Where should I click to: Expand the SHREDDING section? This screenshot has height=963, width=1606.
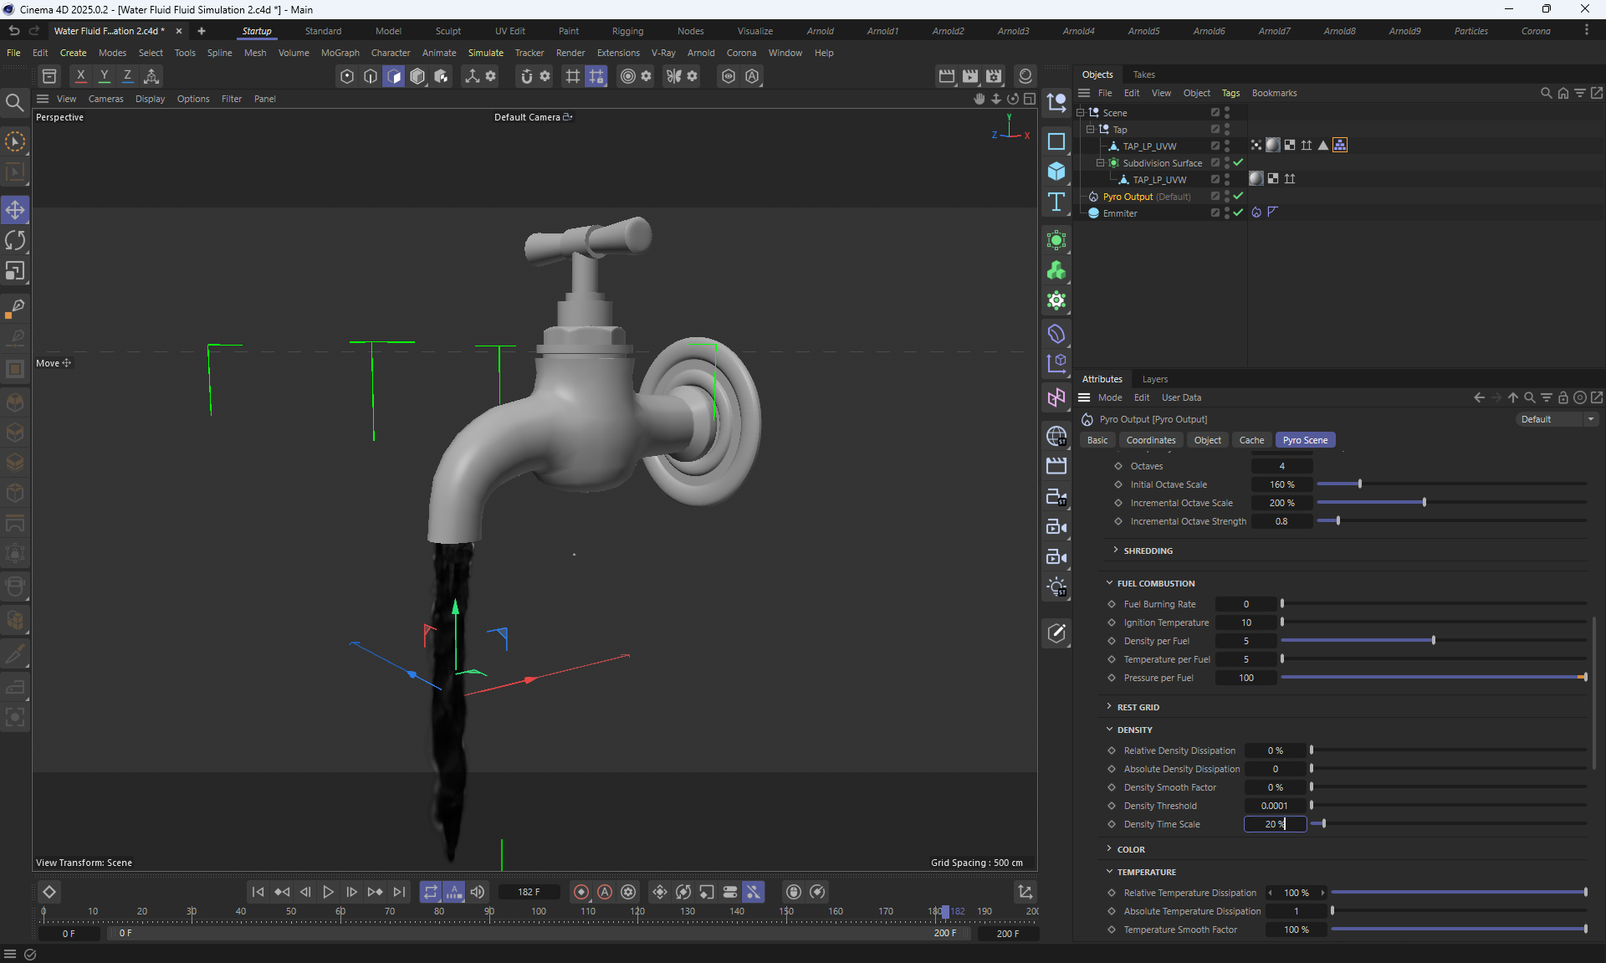point(1116,551)
